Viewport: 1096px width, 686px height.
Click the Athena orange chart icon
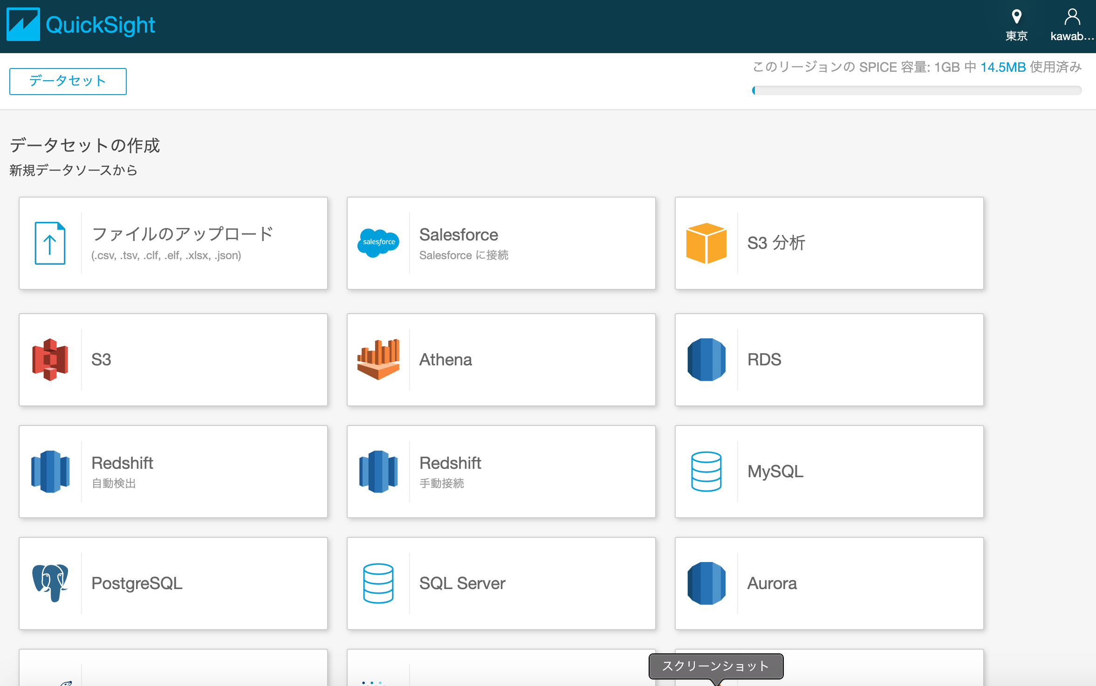click(x=378, y=359)
